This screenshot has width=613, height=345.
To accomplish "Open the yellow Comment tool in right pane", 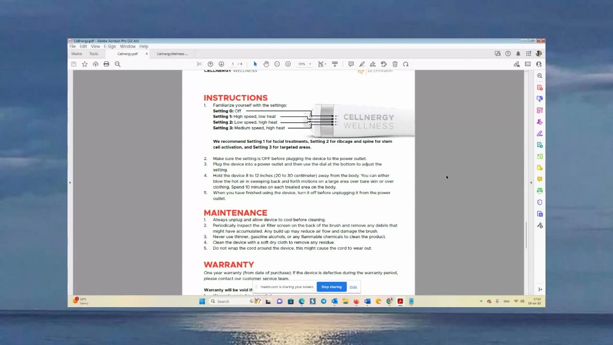I will pos(540,179).
